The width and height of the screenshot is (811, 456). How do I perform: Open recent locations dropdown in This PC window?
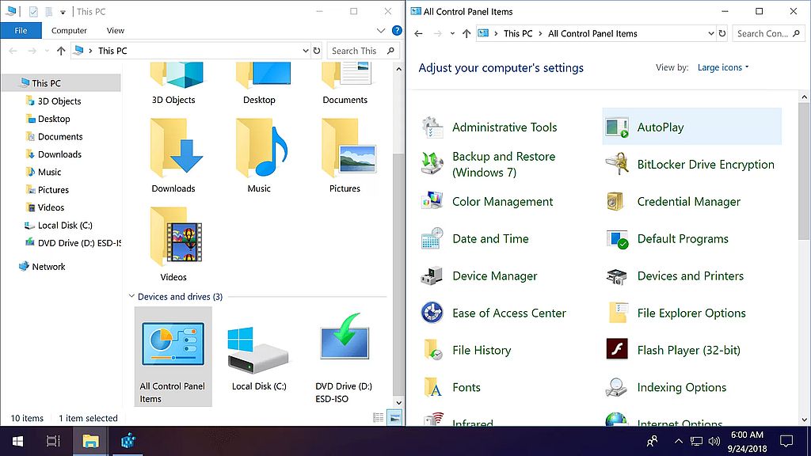[x=47, y=51]
